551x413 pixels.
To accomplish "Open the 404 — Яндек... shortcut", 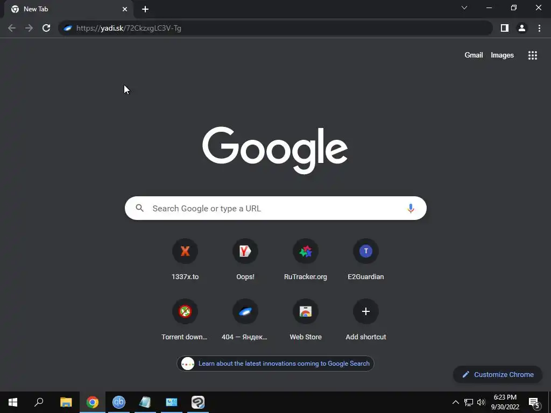I will (245, 319).
